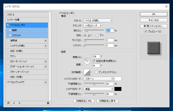Enable アンチエイリアス(L) checkbox

pyautogui.click(x=96, y=72)
